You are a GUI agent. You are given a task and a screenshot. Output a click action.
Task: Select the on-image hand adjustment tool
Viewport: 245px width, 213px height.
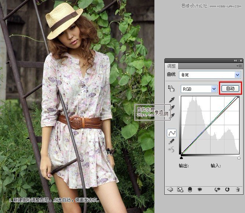(171, 89)
